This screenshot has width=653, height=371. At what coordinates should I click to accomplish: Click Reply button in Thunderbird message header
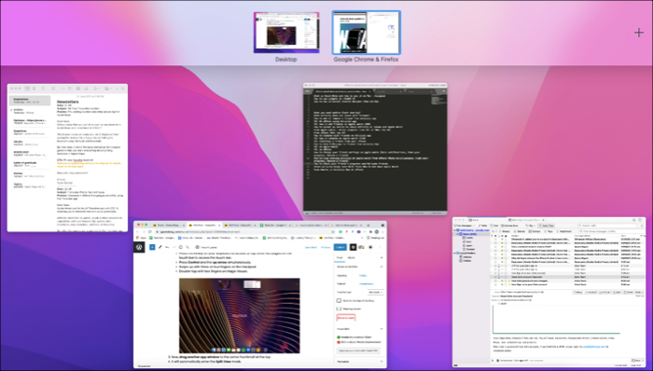click(x=578, y=292)
